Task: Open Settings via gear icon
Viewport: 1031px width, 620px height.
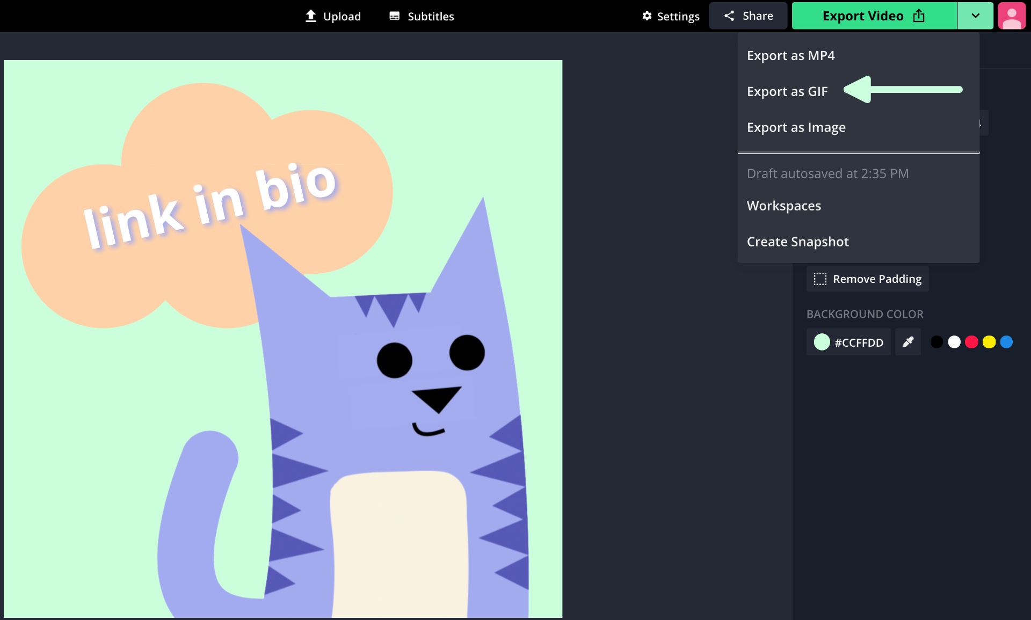Action: click(x=647, y=16)
